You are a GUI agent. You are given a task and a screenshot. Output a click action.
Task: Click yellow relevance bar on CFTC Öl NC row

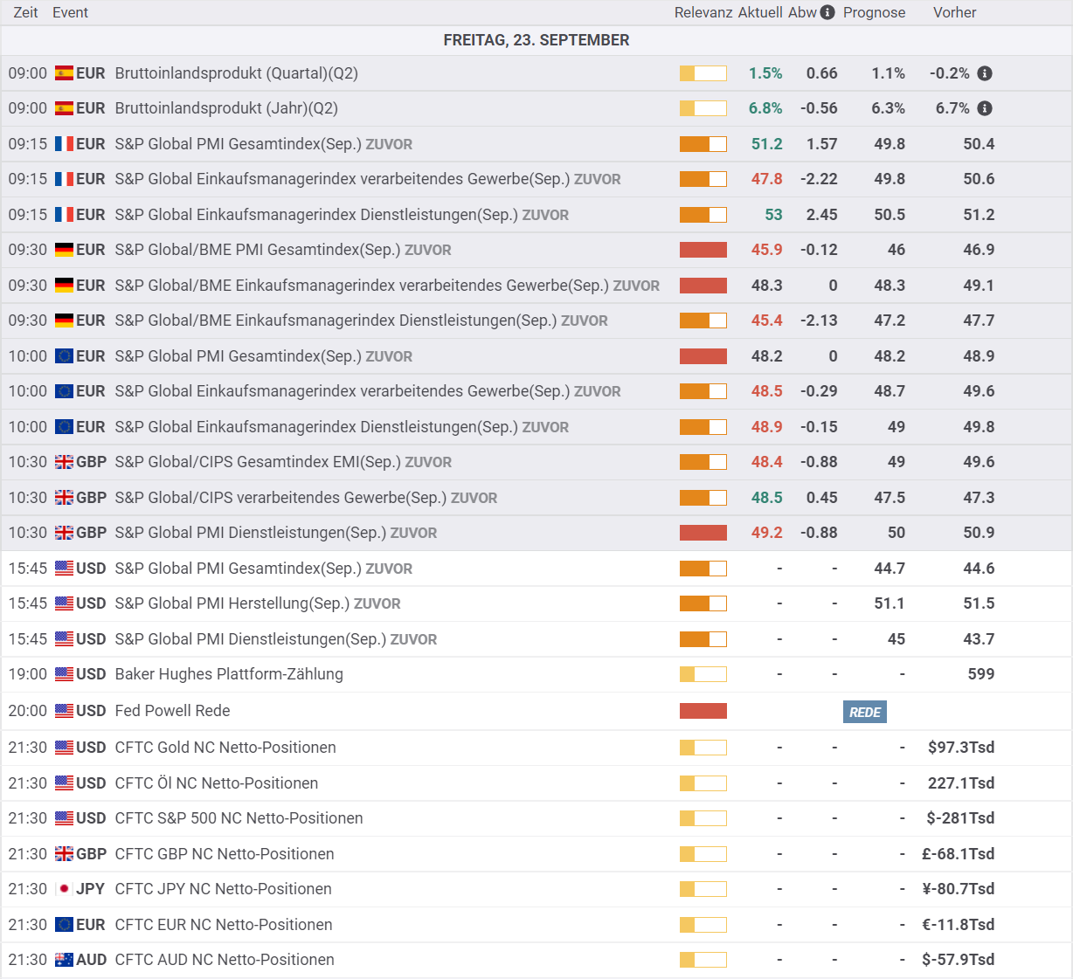[703, 783]
